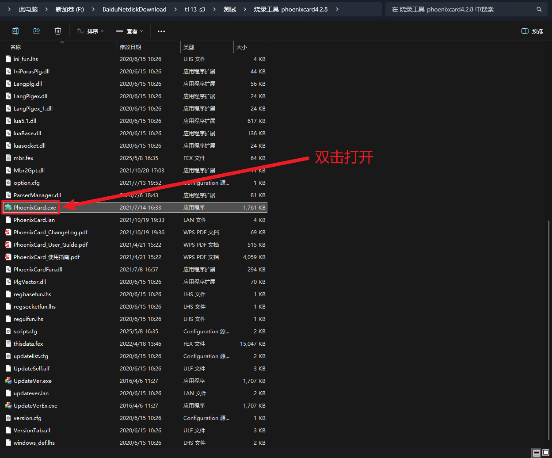This screenshot has height=458, width=552.
Task: Open the three-dot more options menu
Action: pyautogui.click(x=161, y=31)
